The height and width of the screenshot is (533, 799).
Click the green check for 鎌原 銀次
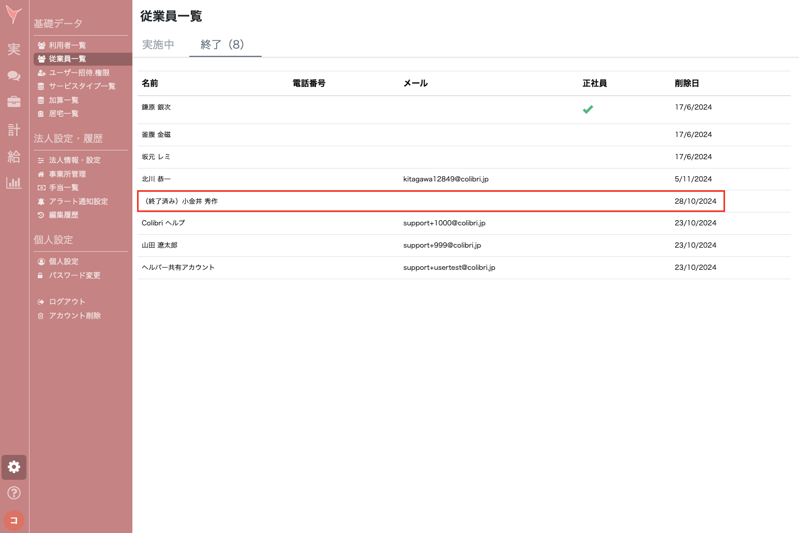click(588, 110)
